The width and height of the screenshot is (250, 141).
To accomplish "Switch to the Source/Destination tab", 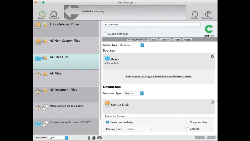I will coord(138,40).
